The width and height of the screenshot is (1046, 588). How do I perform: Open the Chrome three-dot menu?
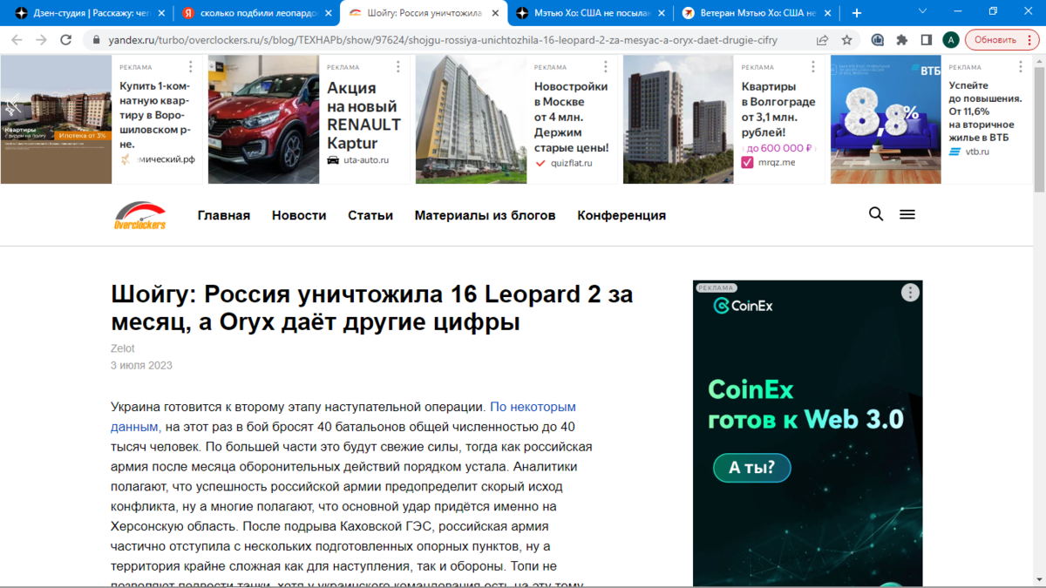click(1031, 40)
